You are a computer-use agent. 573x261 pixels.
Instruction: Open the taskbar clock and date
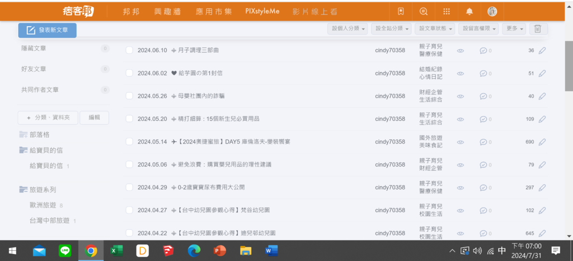click(x=526, y=251)
